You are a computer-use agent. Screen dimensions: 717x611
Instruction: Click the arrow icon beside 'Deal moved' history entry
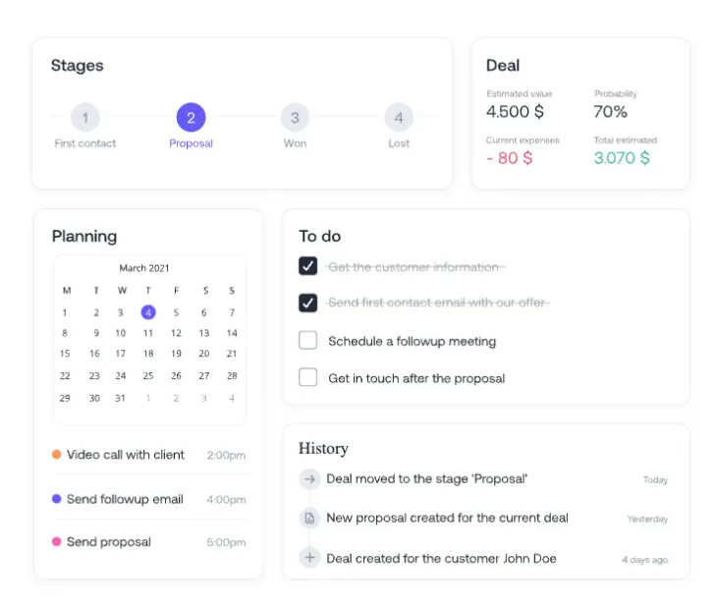(x=309, y=478)
